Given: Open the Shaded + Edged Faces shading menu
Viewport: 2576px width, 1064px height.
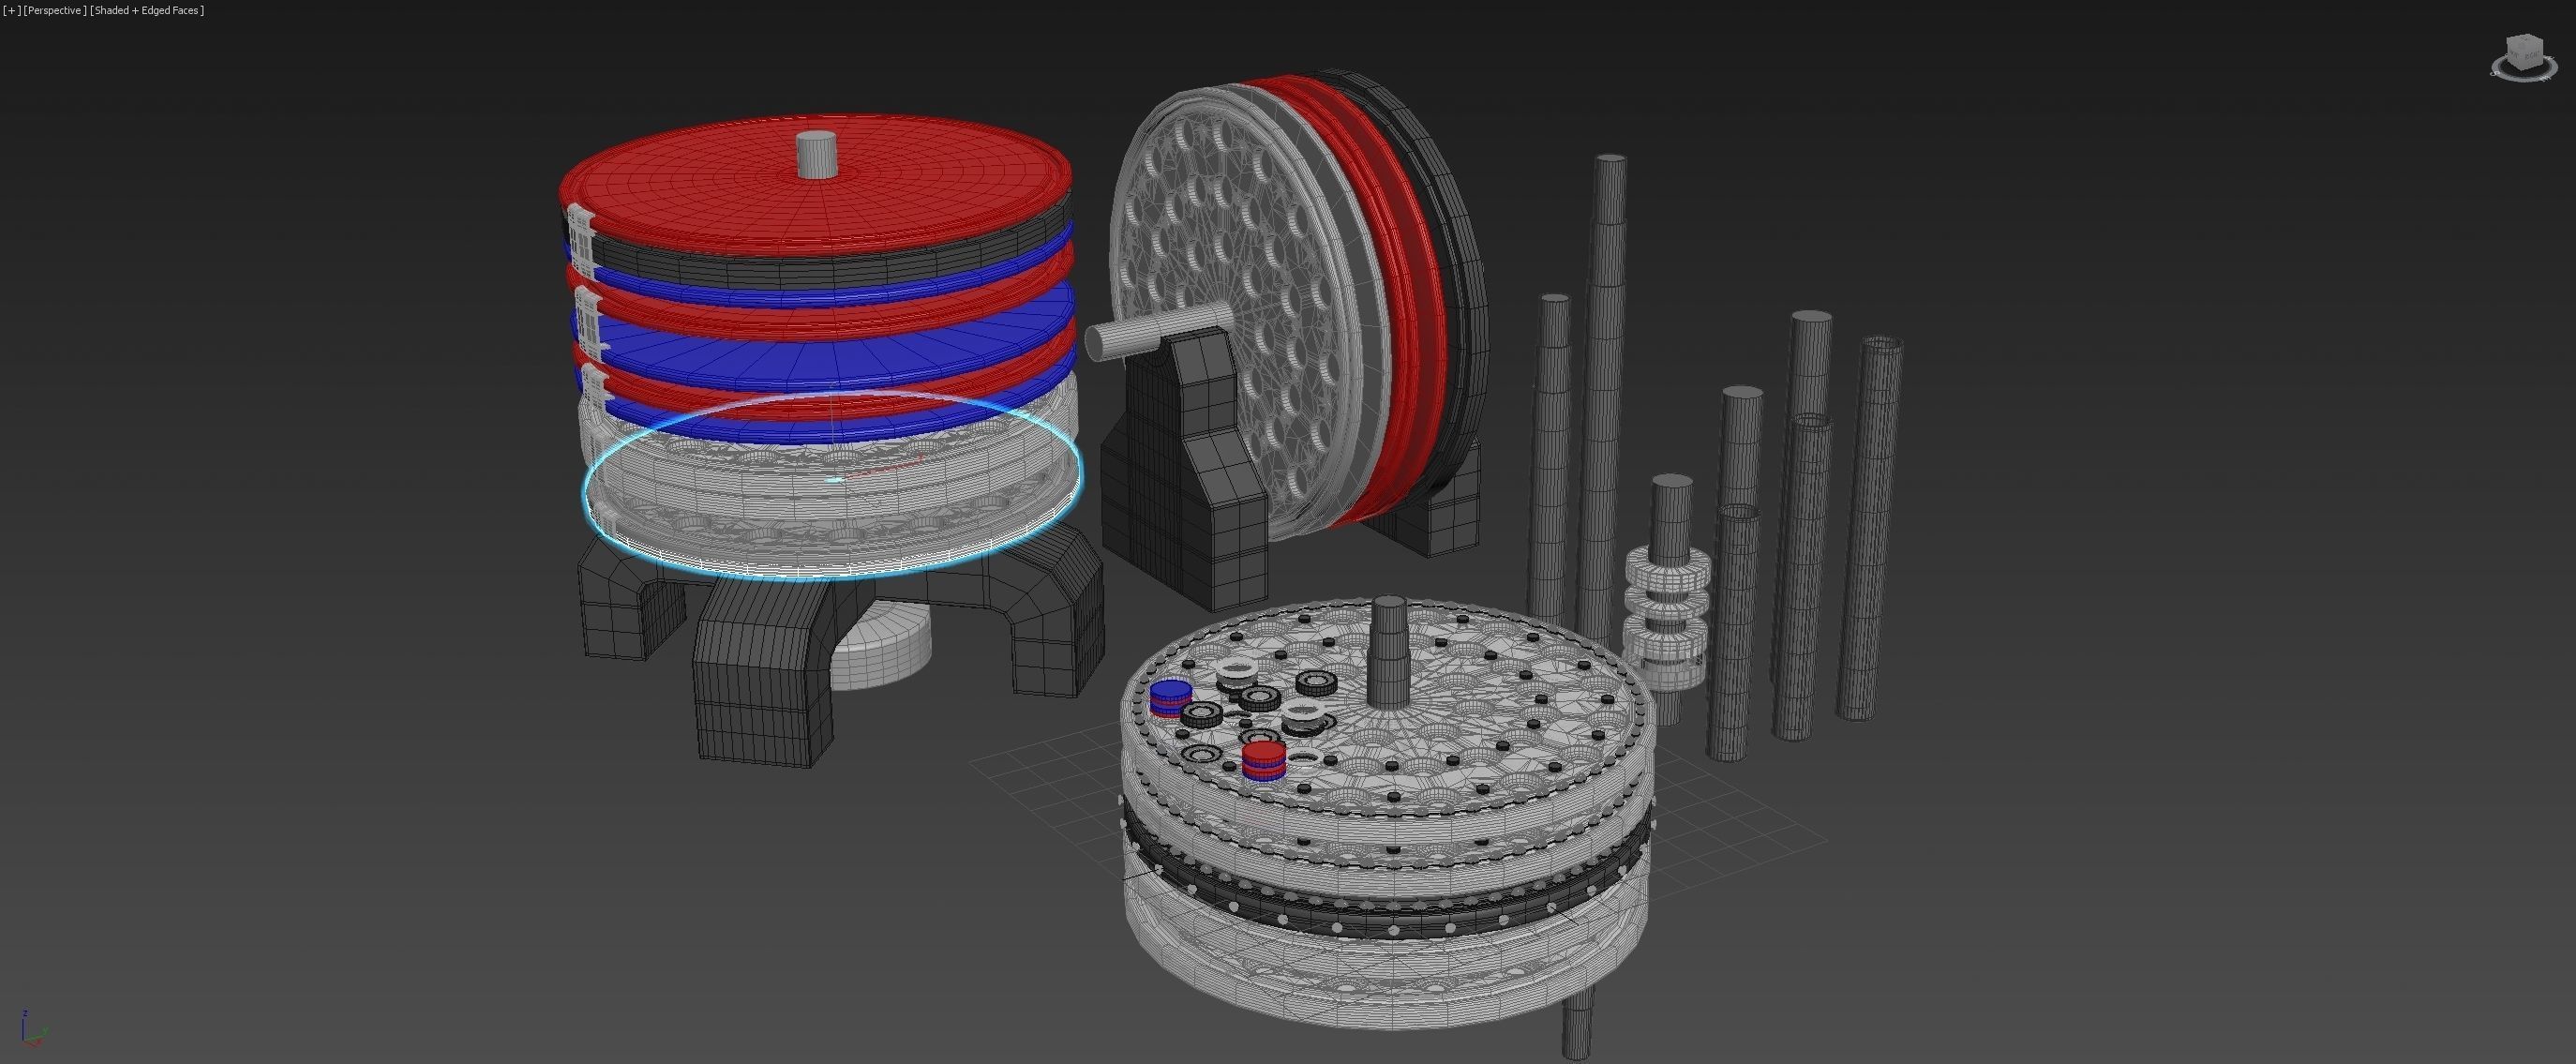Looking at the screenshot, I should pyautogui.click(x=147, y=10).
